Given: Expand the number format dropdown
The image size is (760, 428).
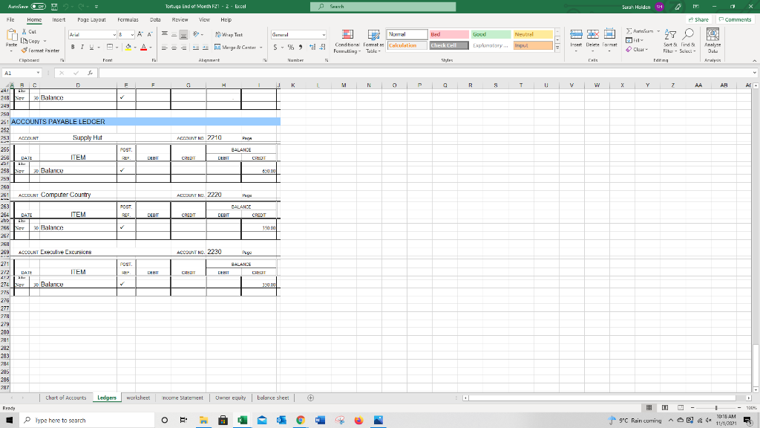Looking at the screenshot, I should 324,35.
